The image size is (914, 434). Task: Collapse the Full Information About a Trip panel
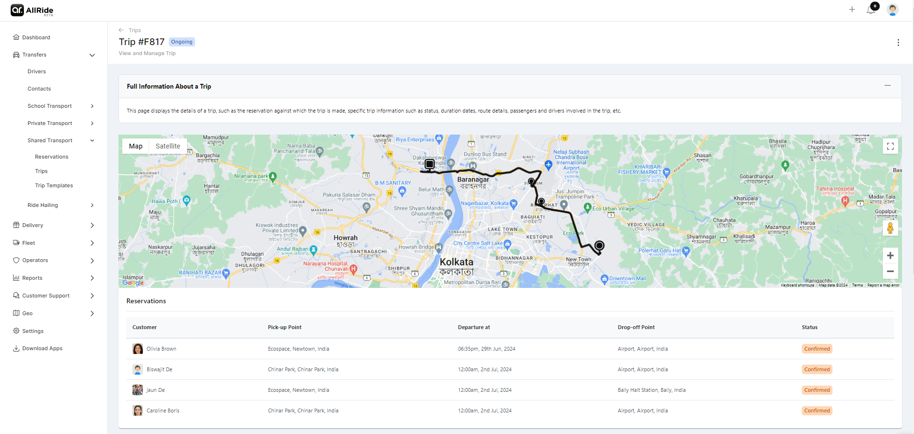tap(888, 86)
